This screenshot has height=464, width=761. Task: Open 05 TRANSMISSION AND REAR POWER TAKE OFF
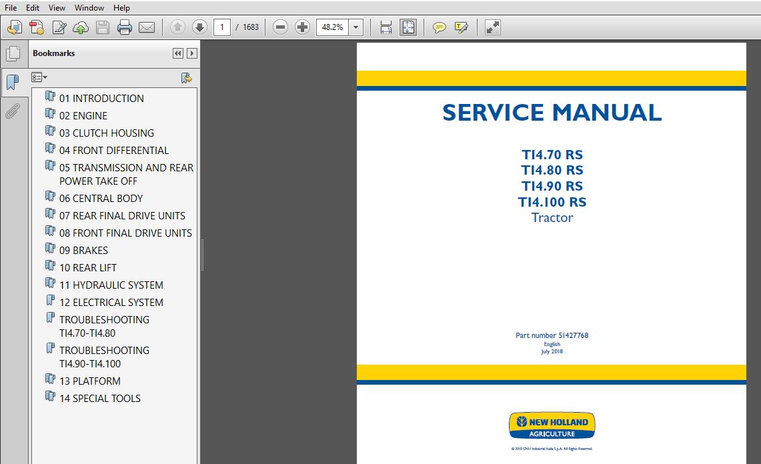point(126,174)
